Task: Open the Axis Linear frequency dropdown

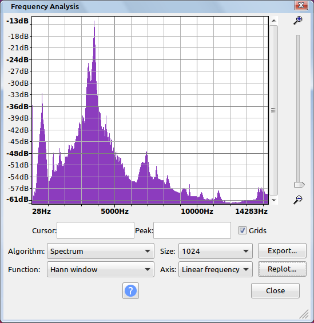Action: click(x=216, y=269)
